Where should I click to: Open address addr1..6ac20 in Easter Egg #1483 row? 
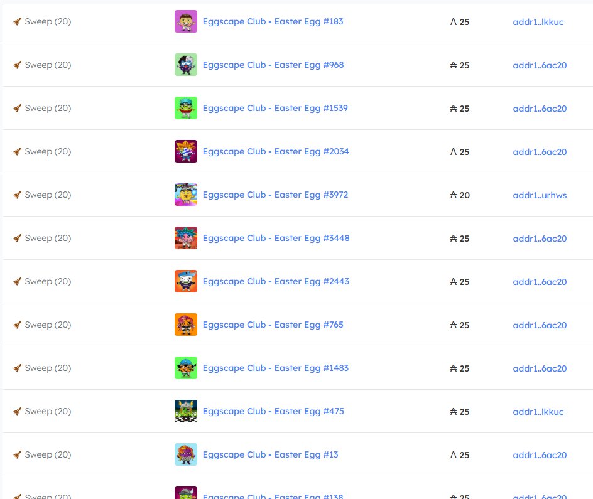point(540,368)
